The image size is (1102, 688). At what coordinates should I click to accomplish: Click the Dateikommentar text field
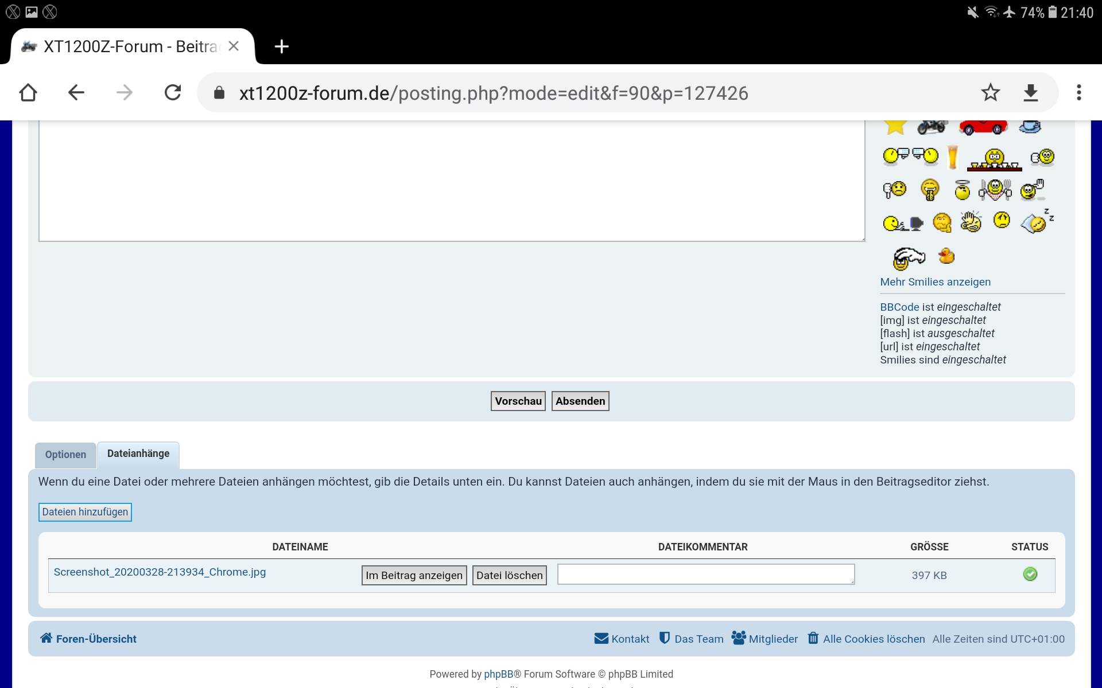[x=705, y=574]
